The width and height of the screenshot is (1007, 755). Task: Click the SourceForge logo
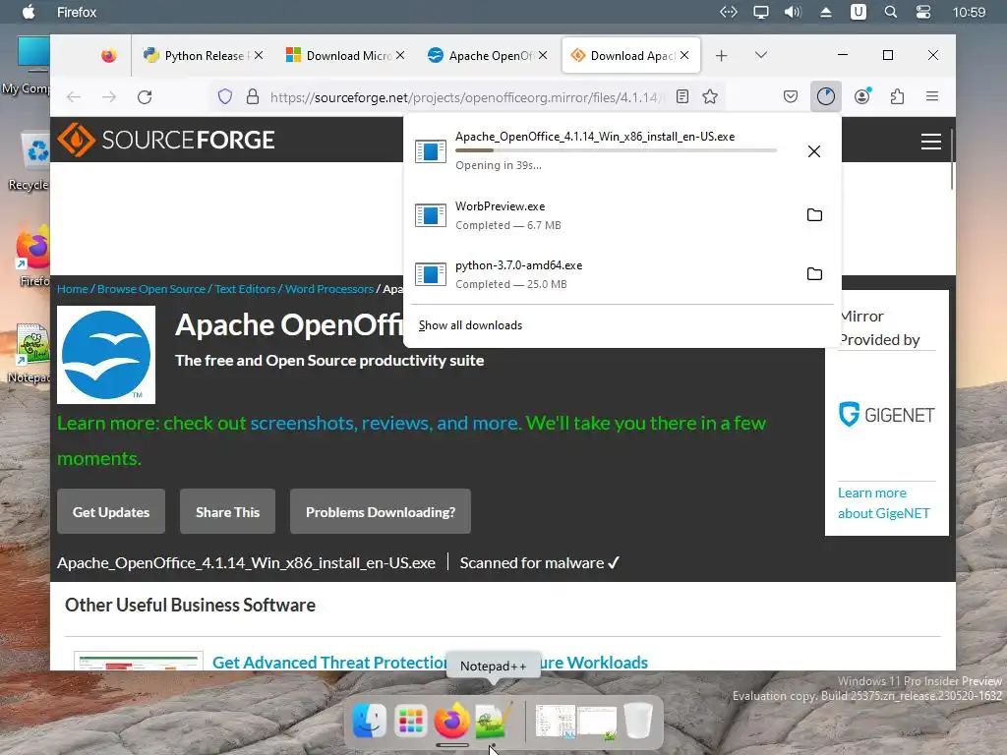click(x=166, y=140)
